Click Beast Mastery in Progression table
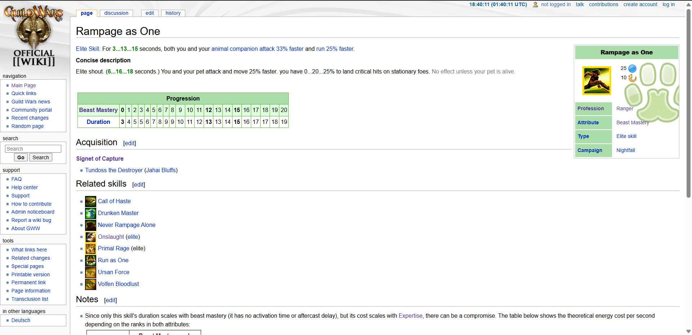 (x=98, y=110)
